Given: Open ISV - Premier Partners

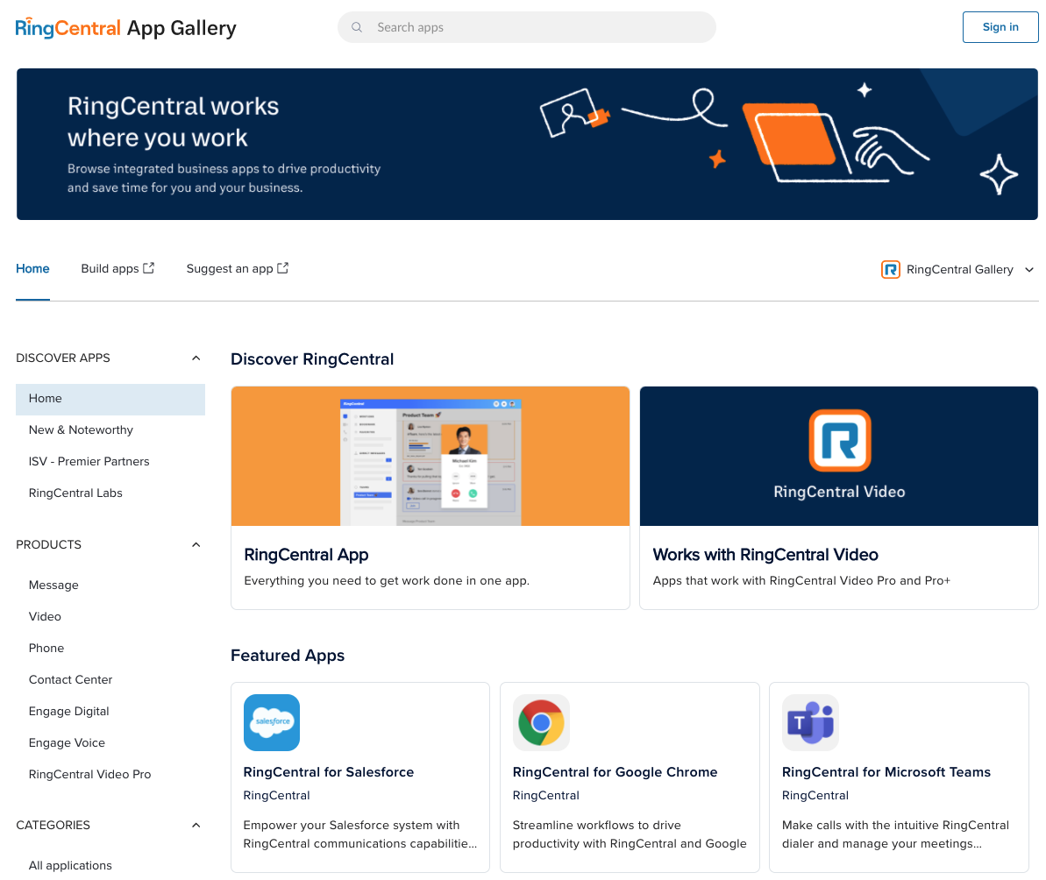Looking at the screenshot, I should tap(89, 461).
